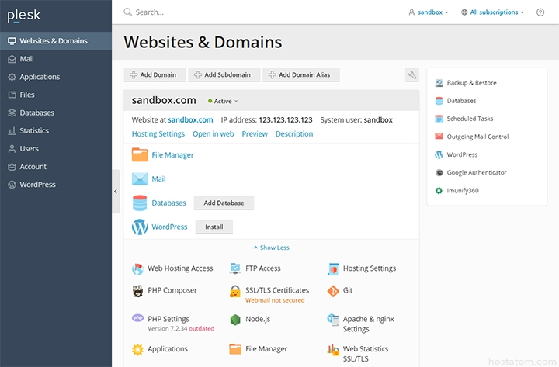Click the "outdated" PHP version label
The image size is (559, 367).
tap(201, 328)
